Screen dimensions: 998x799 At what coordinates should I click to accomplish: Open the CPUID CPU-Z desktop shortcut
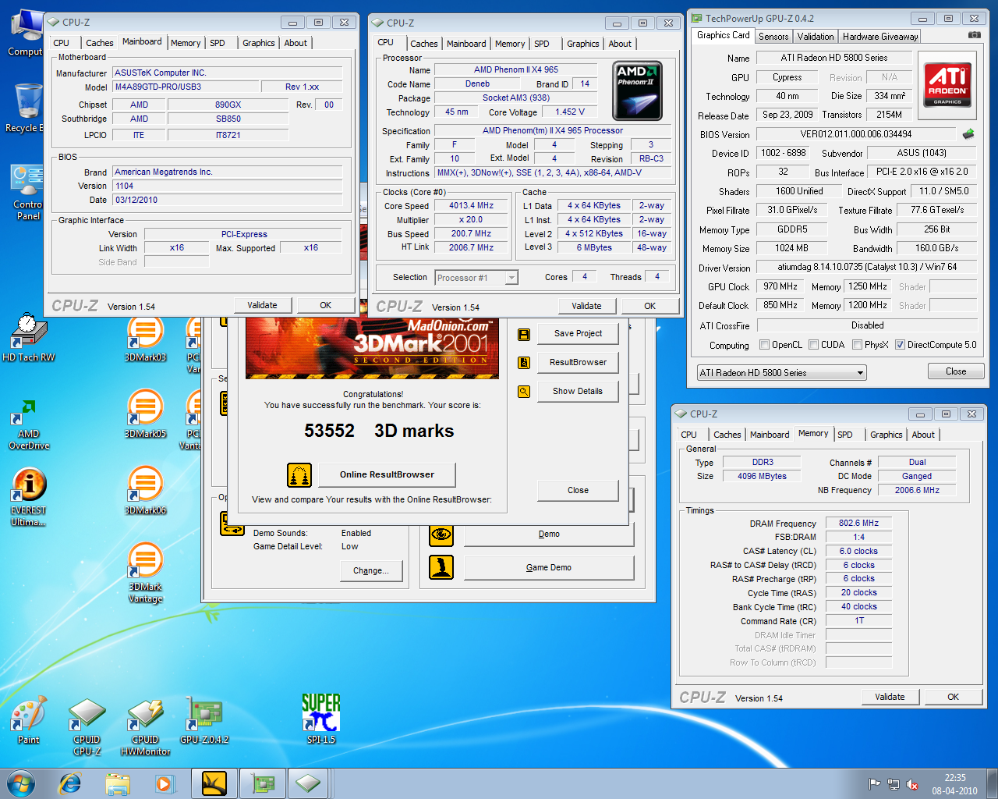click(87, 726)
